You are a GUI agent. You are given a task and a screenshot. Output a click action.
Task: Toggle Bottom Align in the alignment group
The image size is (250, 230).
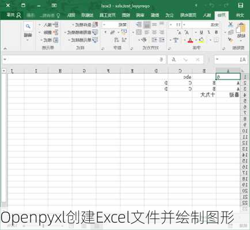tap(147, 25)
